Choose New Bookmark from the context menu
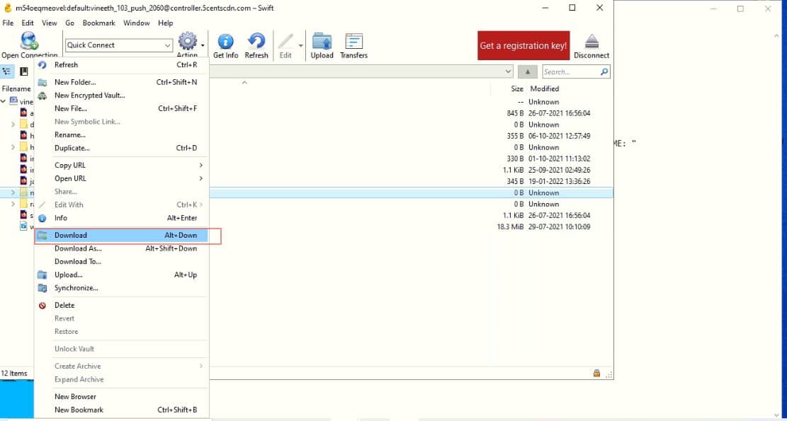This screenshot has height=421, width=787. coord(121,410)
